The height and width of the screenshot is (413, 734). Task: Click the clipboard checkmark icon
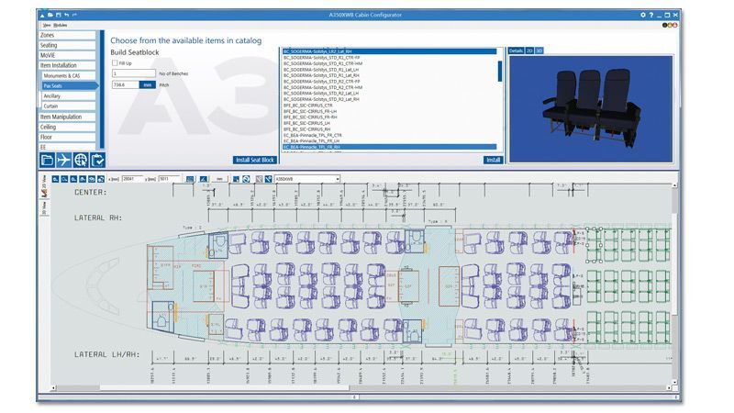[97, 160]
